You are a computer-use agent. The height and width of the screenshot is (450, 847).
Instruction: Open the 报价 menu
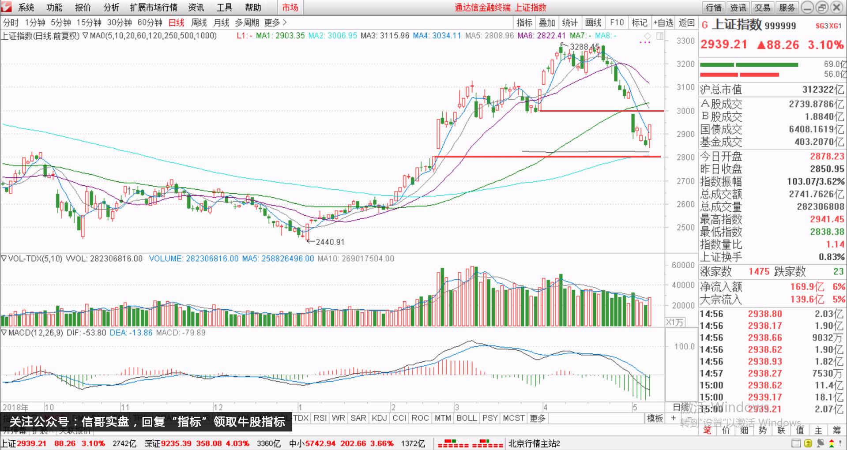[83, 7]
